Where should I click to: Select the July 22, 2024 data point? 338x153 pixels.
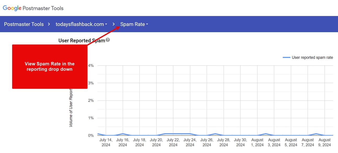pos(173,134)
